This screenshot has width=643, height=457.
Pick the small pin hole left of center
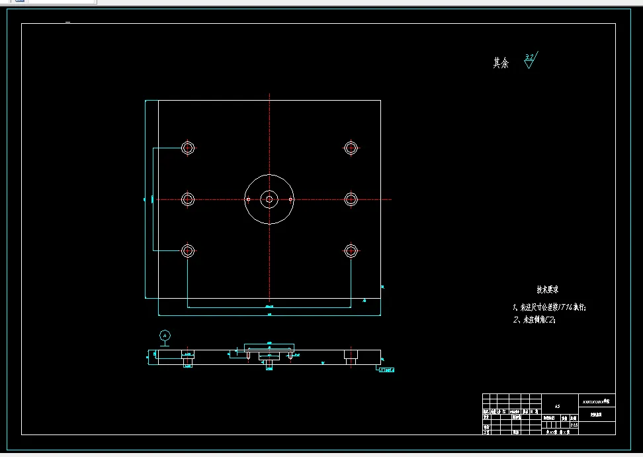pyautogui.click(x=248, y=199)
